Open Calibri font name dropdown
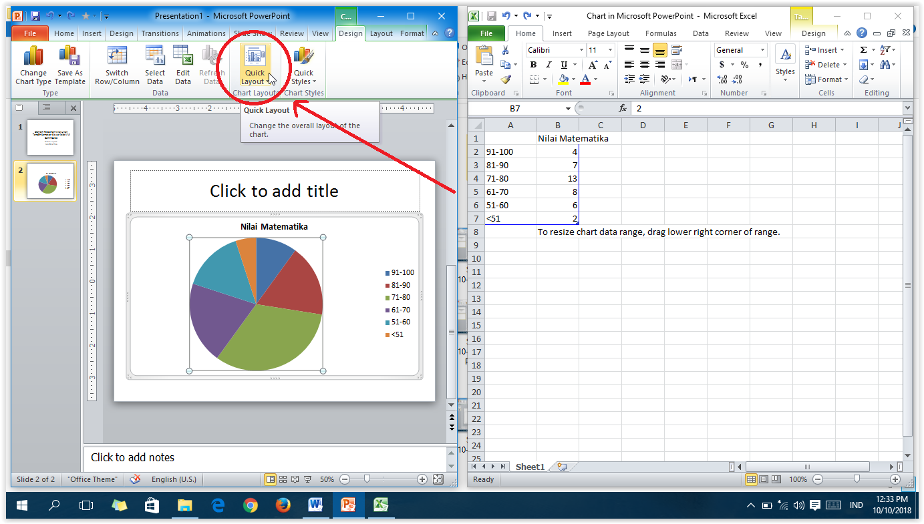This screenshot has height=524, width=924. [x=581, y=50]
